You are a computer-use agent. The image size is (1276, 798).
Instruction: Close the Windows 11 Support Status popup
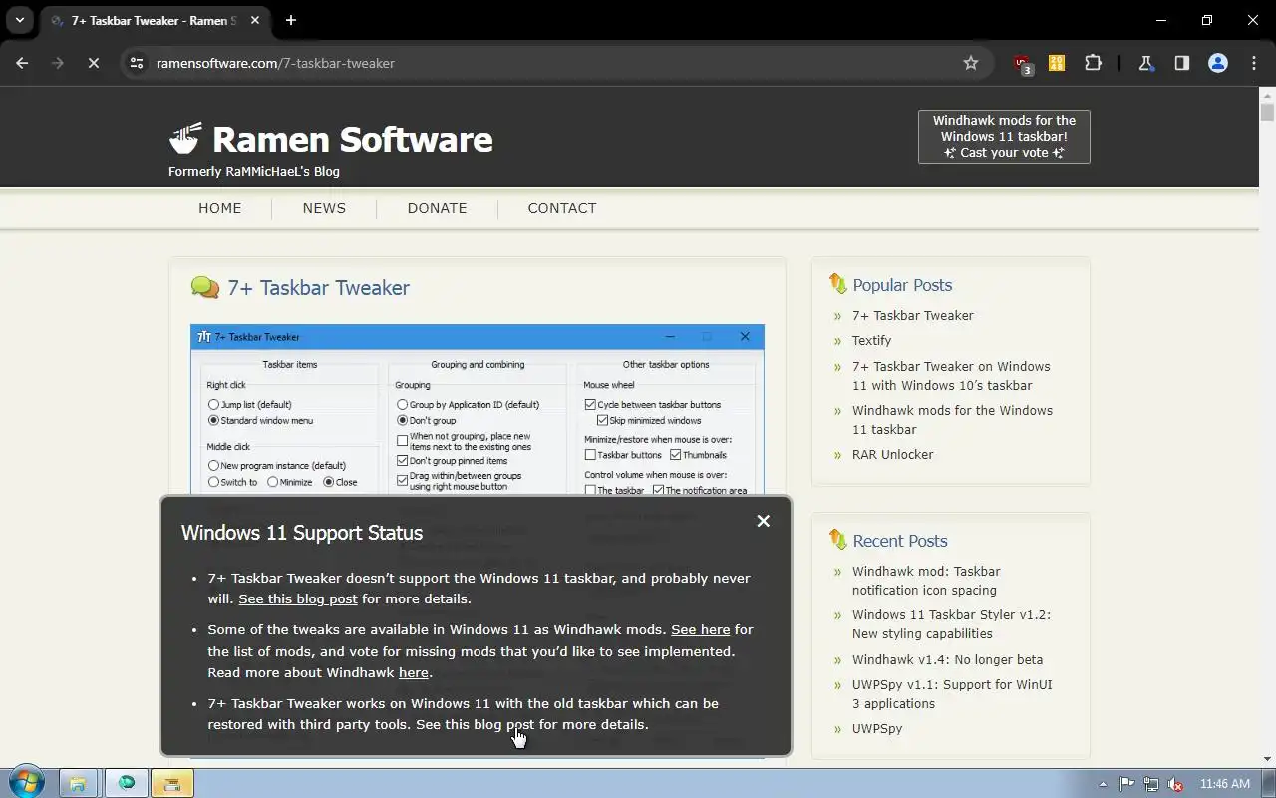point(763,521)
